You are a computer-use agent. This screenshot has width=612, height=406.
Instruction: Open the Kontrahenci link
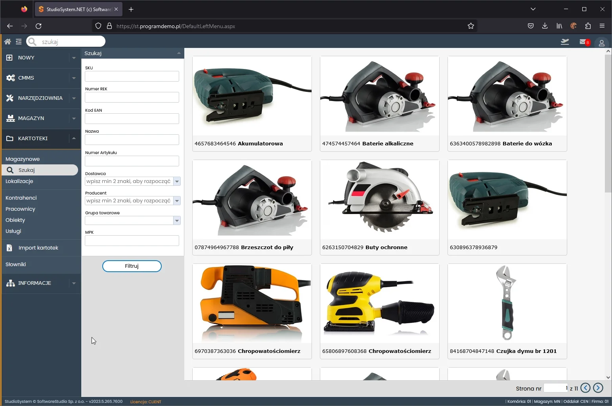(x=21, y=198)
